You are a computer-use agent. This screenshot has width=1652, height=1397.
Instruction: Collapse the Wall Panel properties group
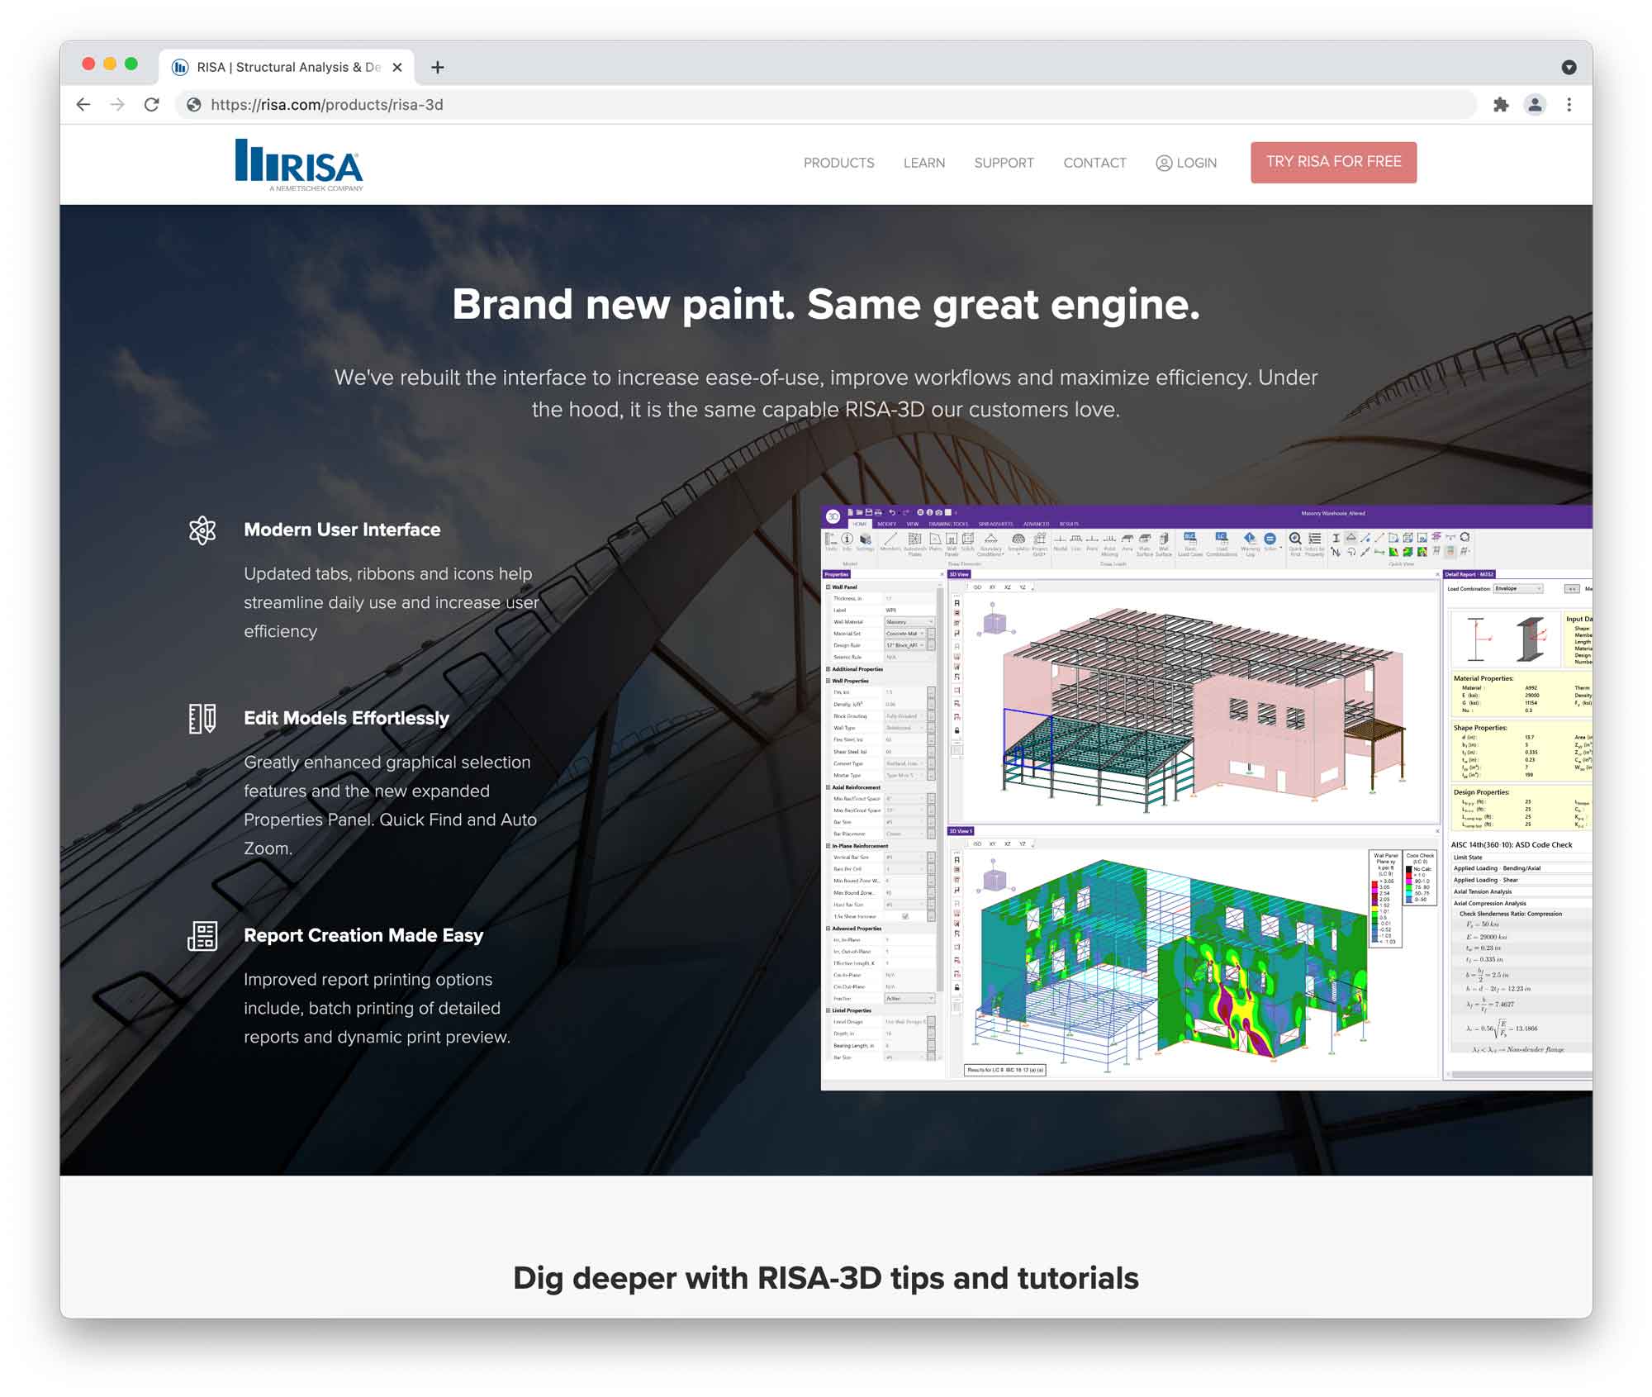[828, 587]
